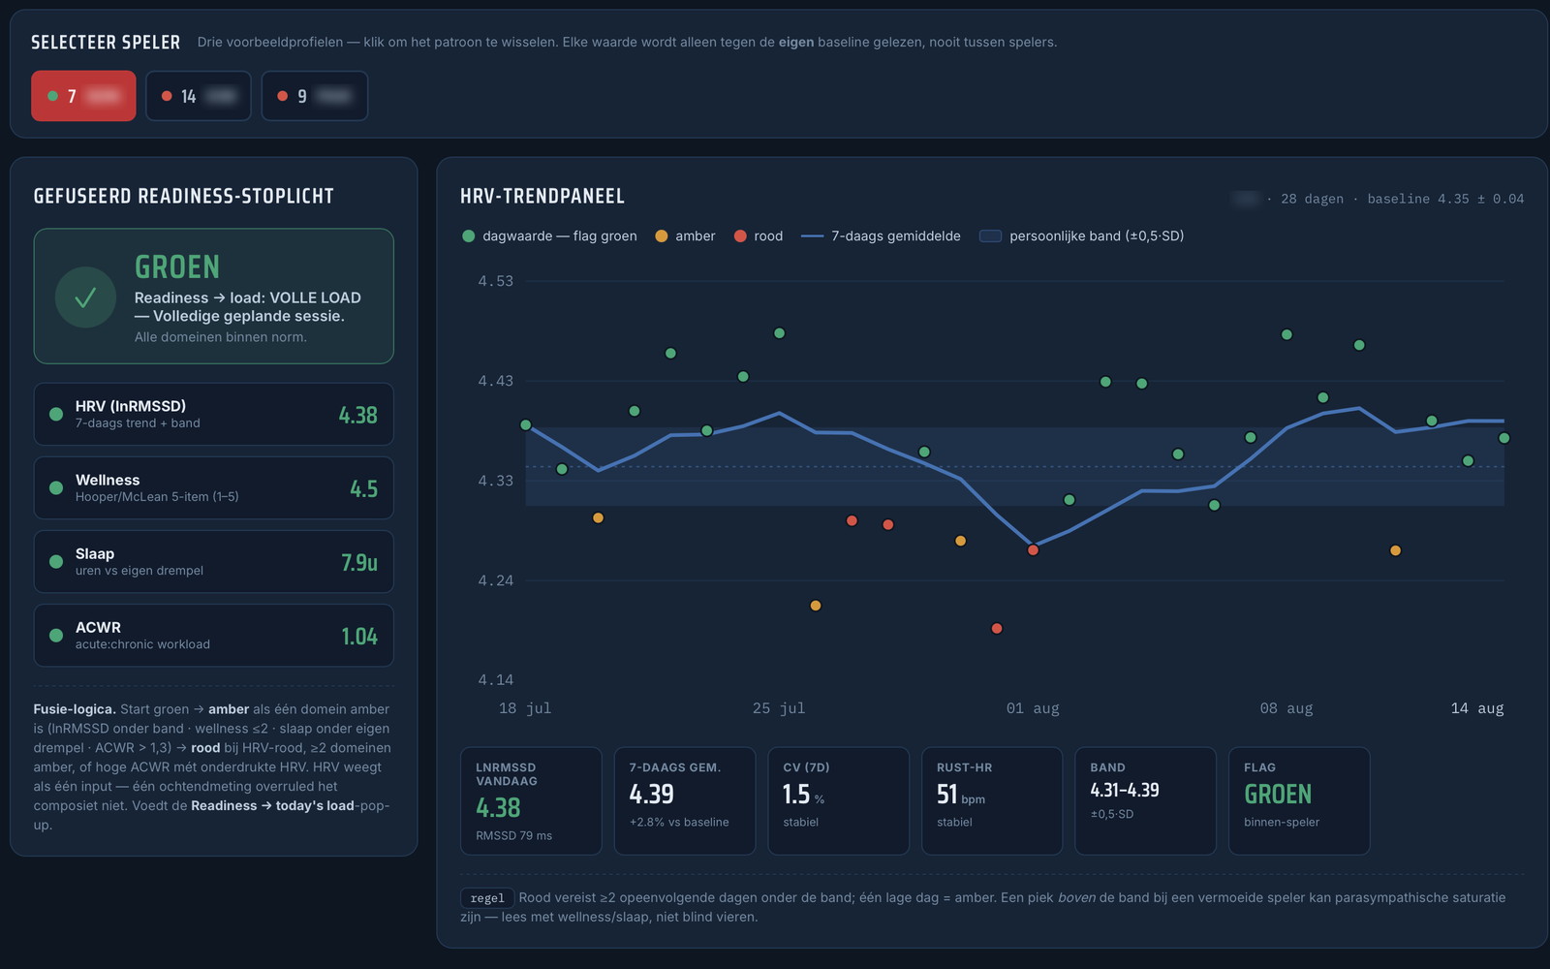
Task: Click the rood legend dot
Action: [740, 235]
